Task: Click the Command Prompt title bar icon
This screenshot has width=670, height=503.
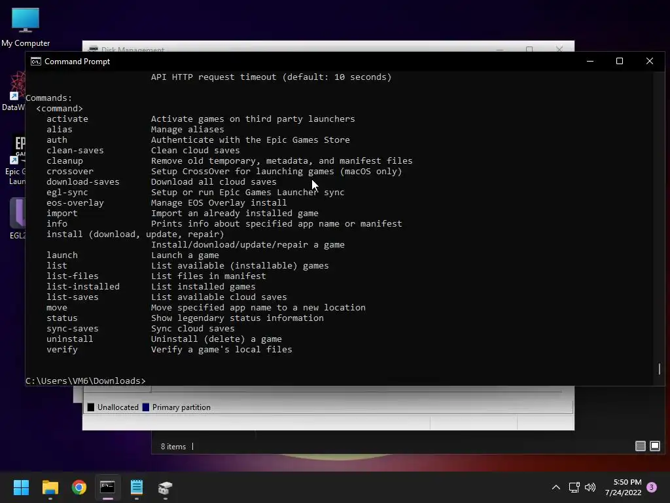Action: pos(36,61)
